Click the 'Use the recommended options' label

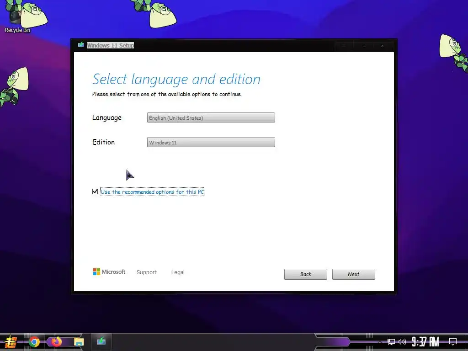(x=152, y=191)
